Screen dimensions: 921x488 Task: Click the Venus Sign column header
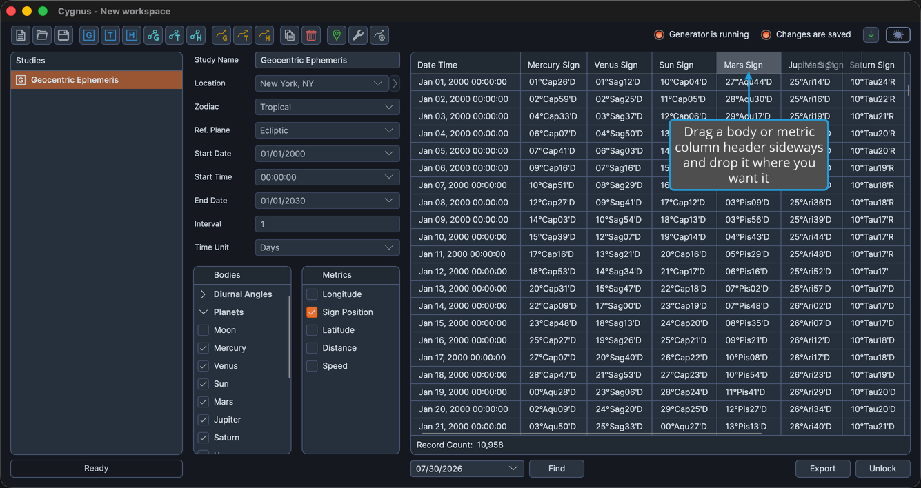pyautogui.click(x=619, y=65)
